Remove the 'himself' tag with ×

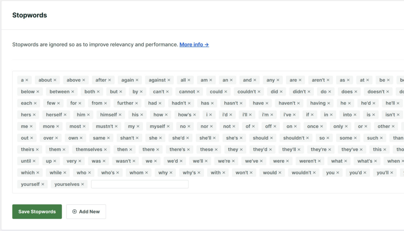point(120,115)
